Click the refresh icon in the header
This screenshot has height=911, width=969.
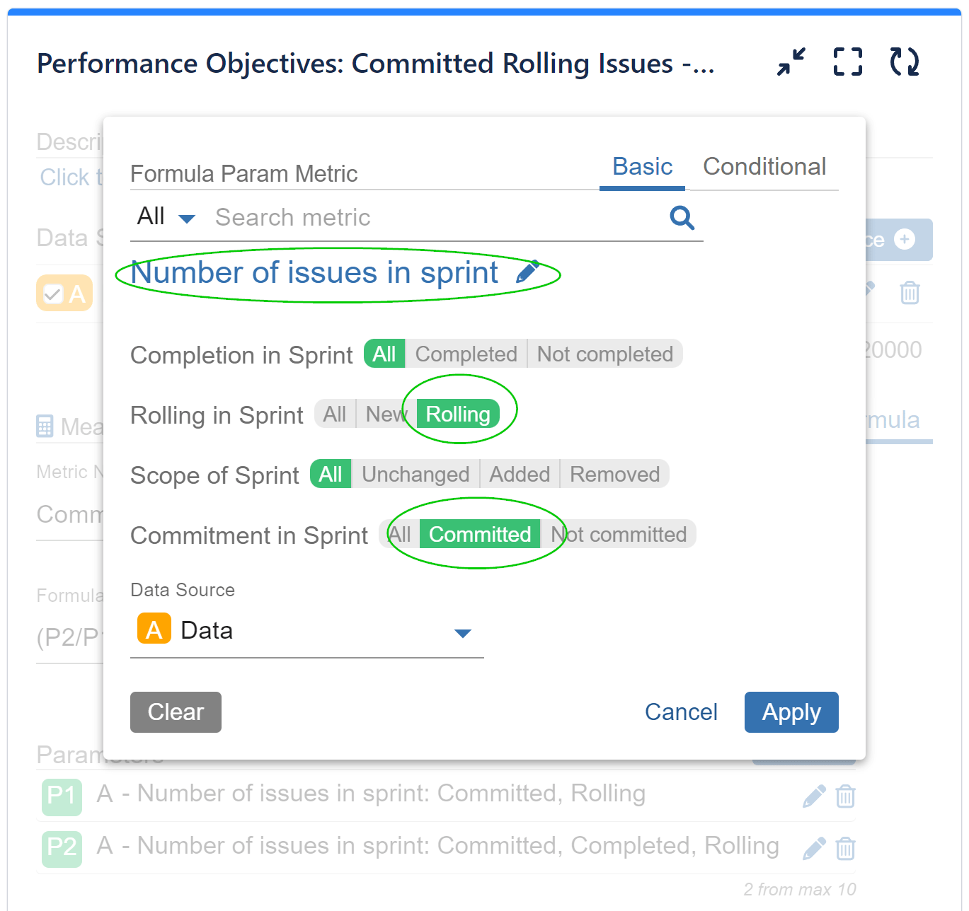tap(904, 62)
